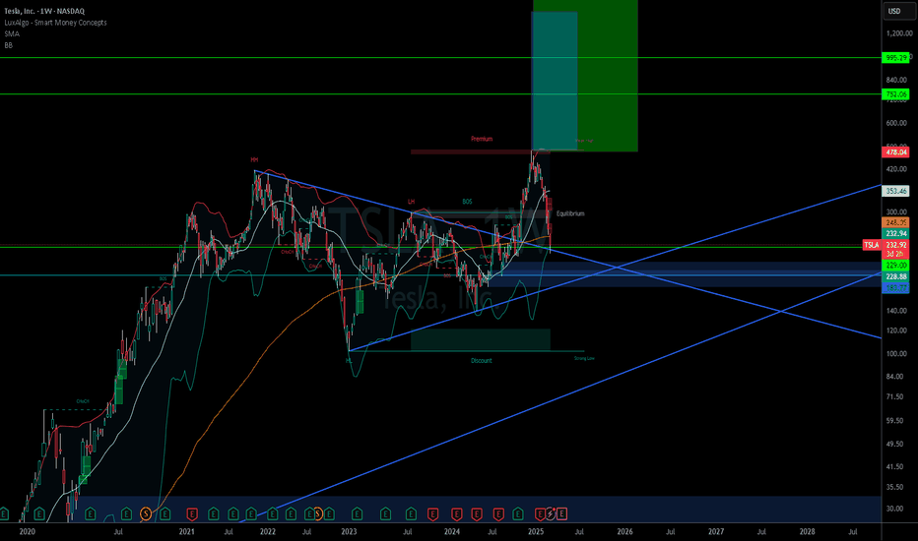
Task: Click the SMA indicator legend
Action: [x=12, y=33]
